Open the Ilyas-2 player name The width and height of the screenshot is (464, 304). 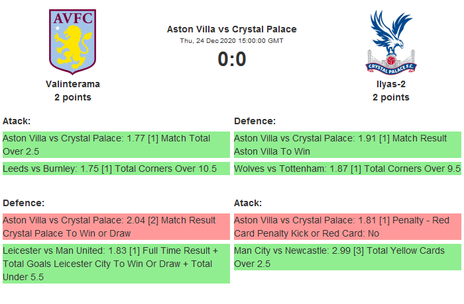(x=390, y=84)
